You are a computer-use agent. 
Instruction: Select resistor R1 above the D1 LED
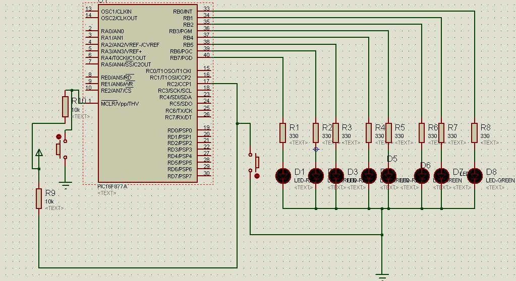coord(283,132)
